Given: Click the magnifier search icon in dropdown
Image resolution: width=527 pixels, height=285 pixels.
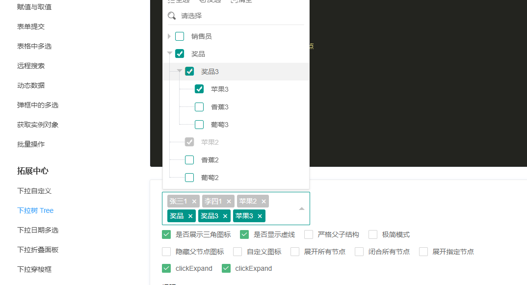Looking at the screenshot, I should point(171,16).
